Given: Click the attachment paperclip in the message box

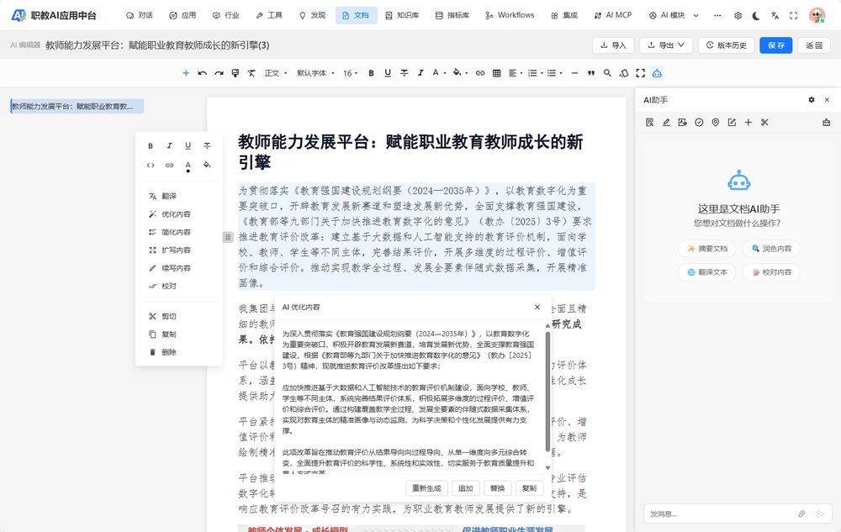Looking at the screenshot, I should click(801, 514).
